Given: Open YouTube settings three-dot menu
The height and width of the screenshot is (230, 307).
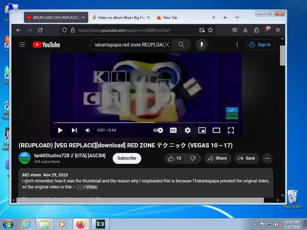Looking at the screenshot, I should tap(237, 45).
